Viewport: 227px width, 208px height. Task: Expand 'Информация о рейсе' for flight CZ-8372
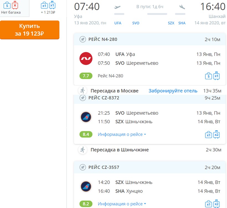122,135
